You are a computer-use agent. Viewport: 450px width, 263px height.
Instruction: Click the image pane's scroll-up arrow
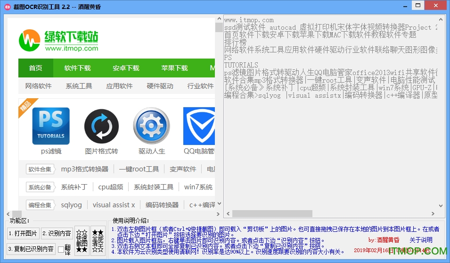(219, 19)
